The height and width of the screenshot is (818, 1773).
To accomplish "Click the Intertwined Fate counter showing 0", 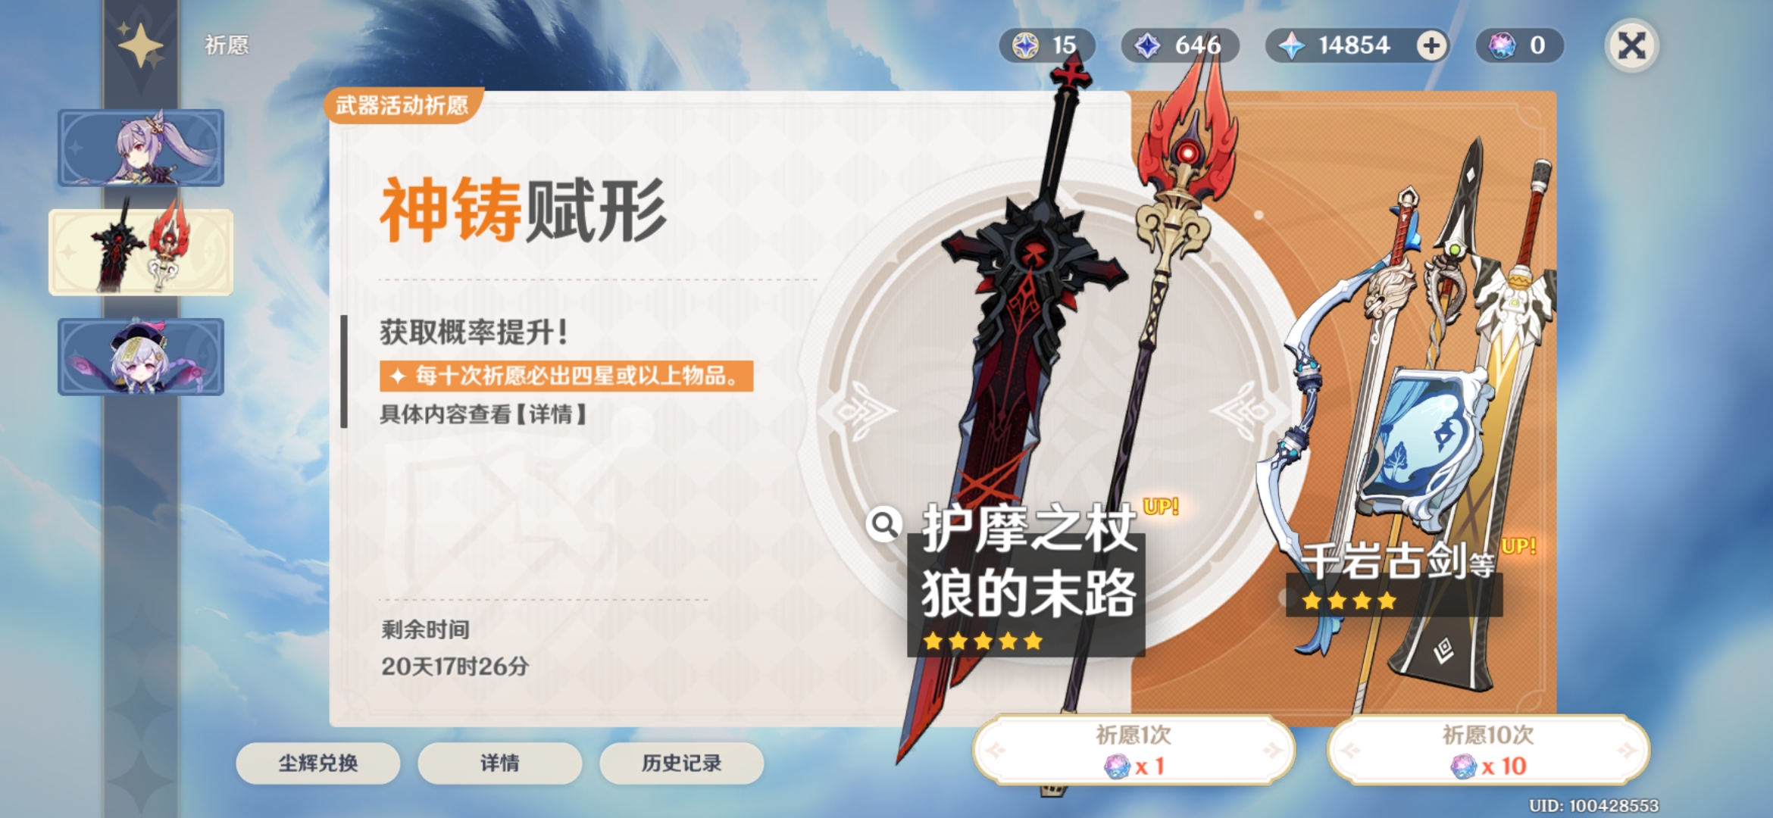I will 1519,45.
